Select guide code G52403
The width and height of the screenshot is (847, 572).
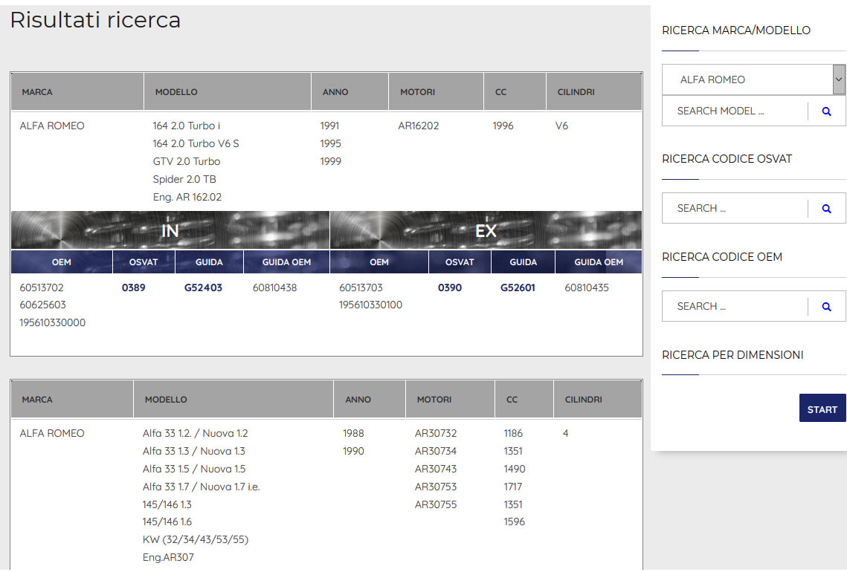[203, 287]
